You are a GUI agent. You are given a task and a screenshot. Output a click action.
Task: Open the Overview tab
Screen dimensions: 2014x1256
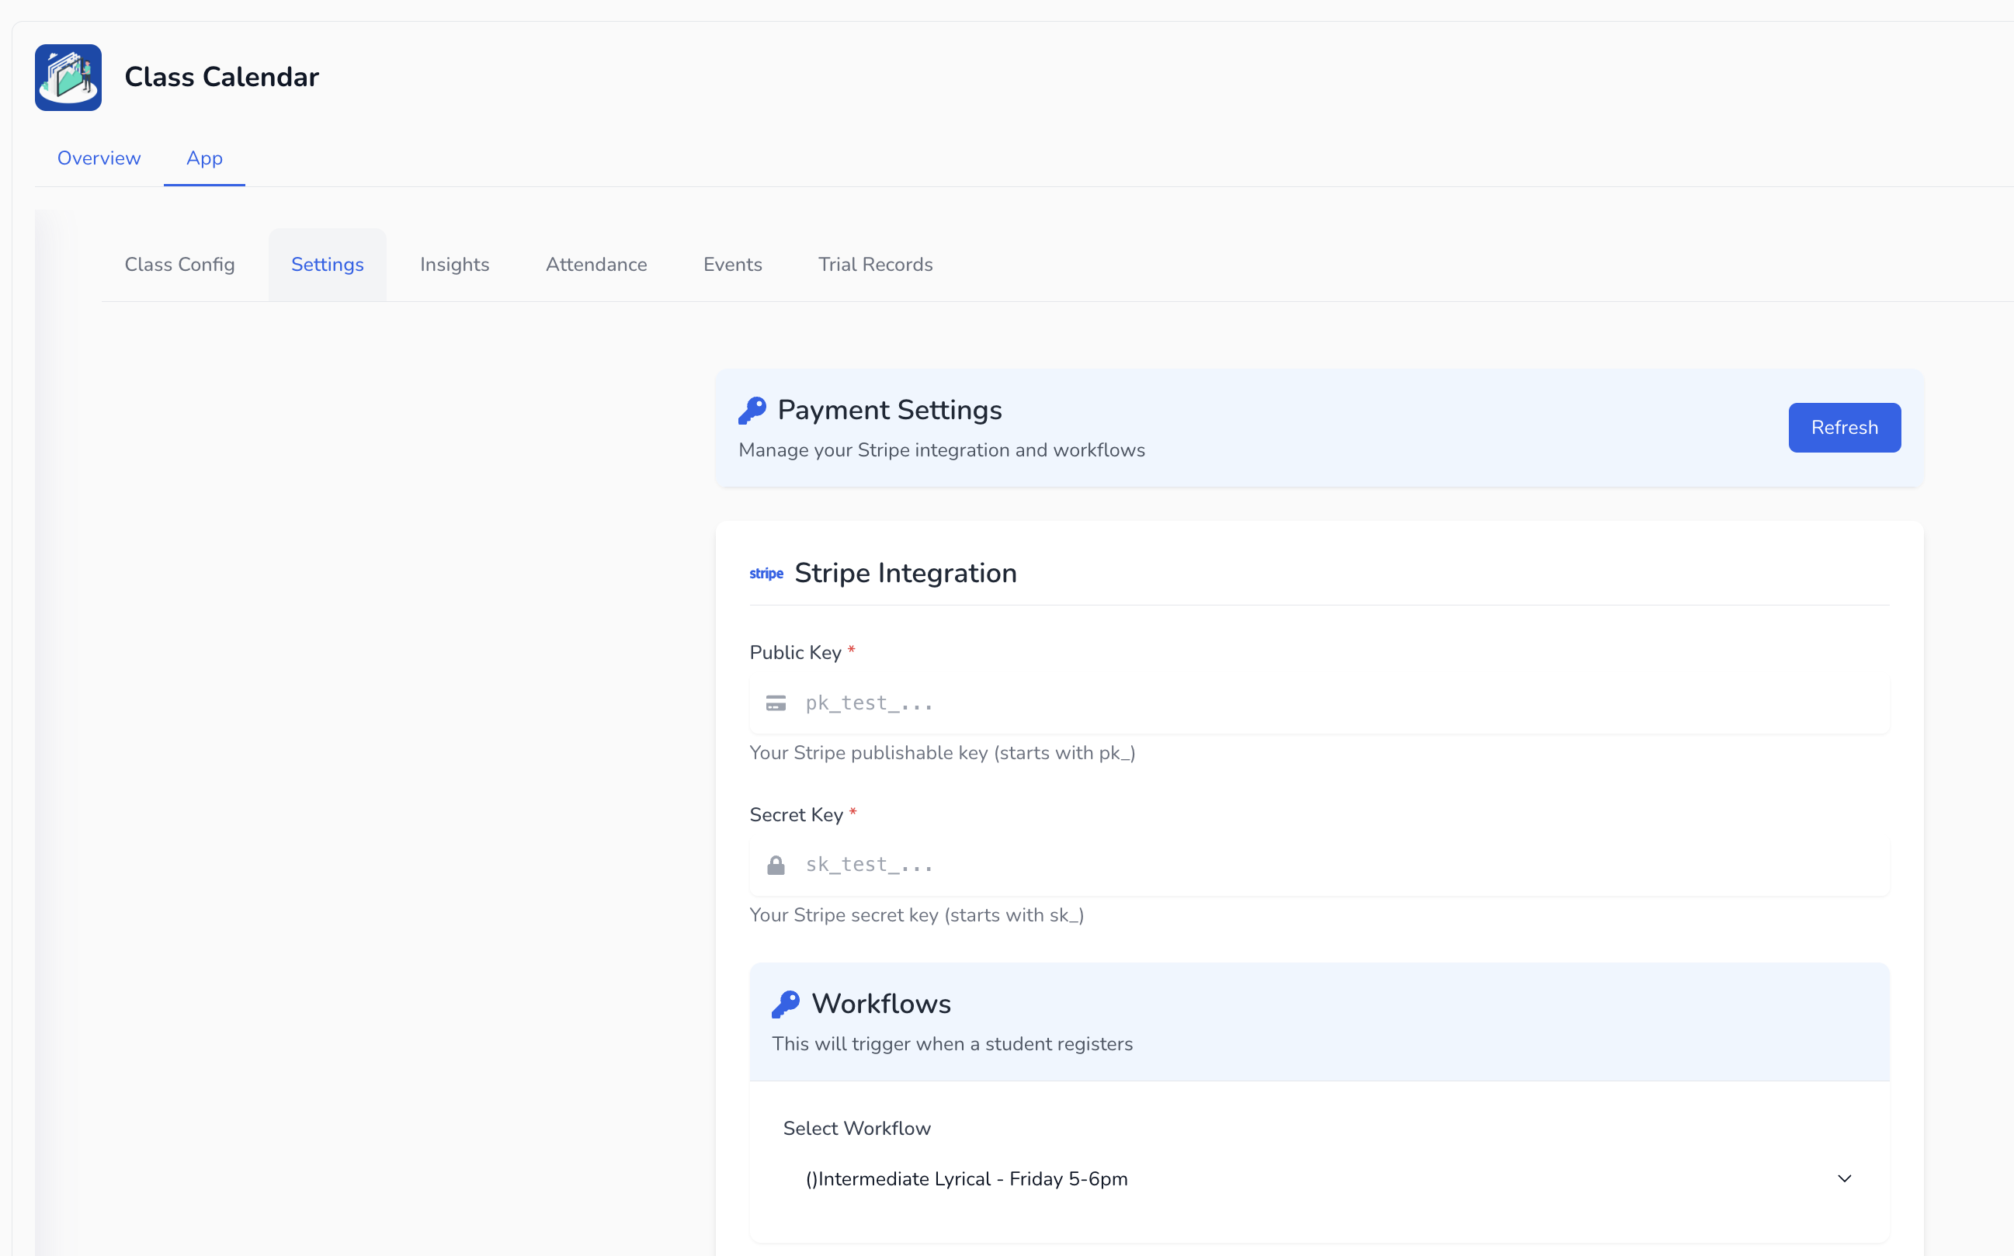click(x=99, y=158)
